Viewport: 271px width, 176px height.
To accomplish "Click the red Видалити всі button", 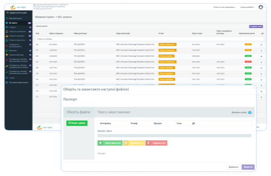I will pos(157,143).
